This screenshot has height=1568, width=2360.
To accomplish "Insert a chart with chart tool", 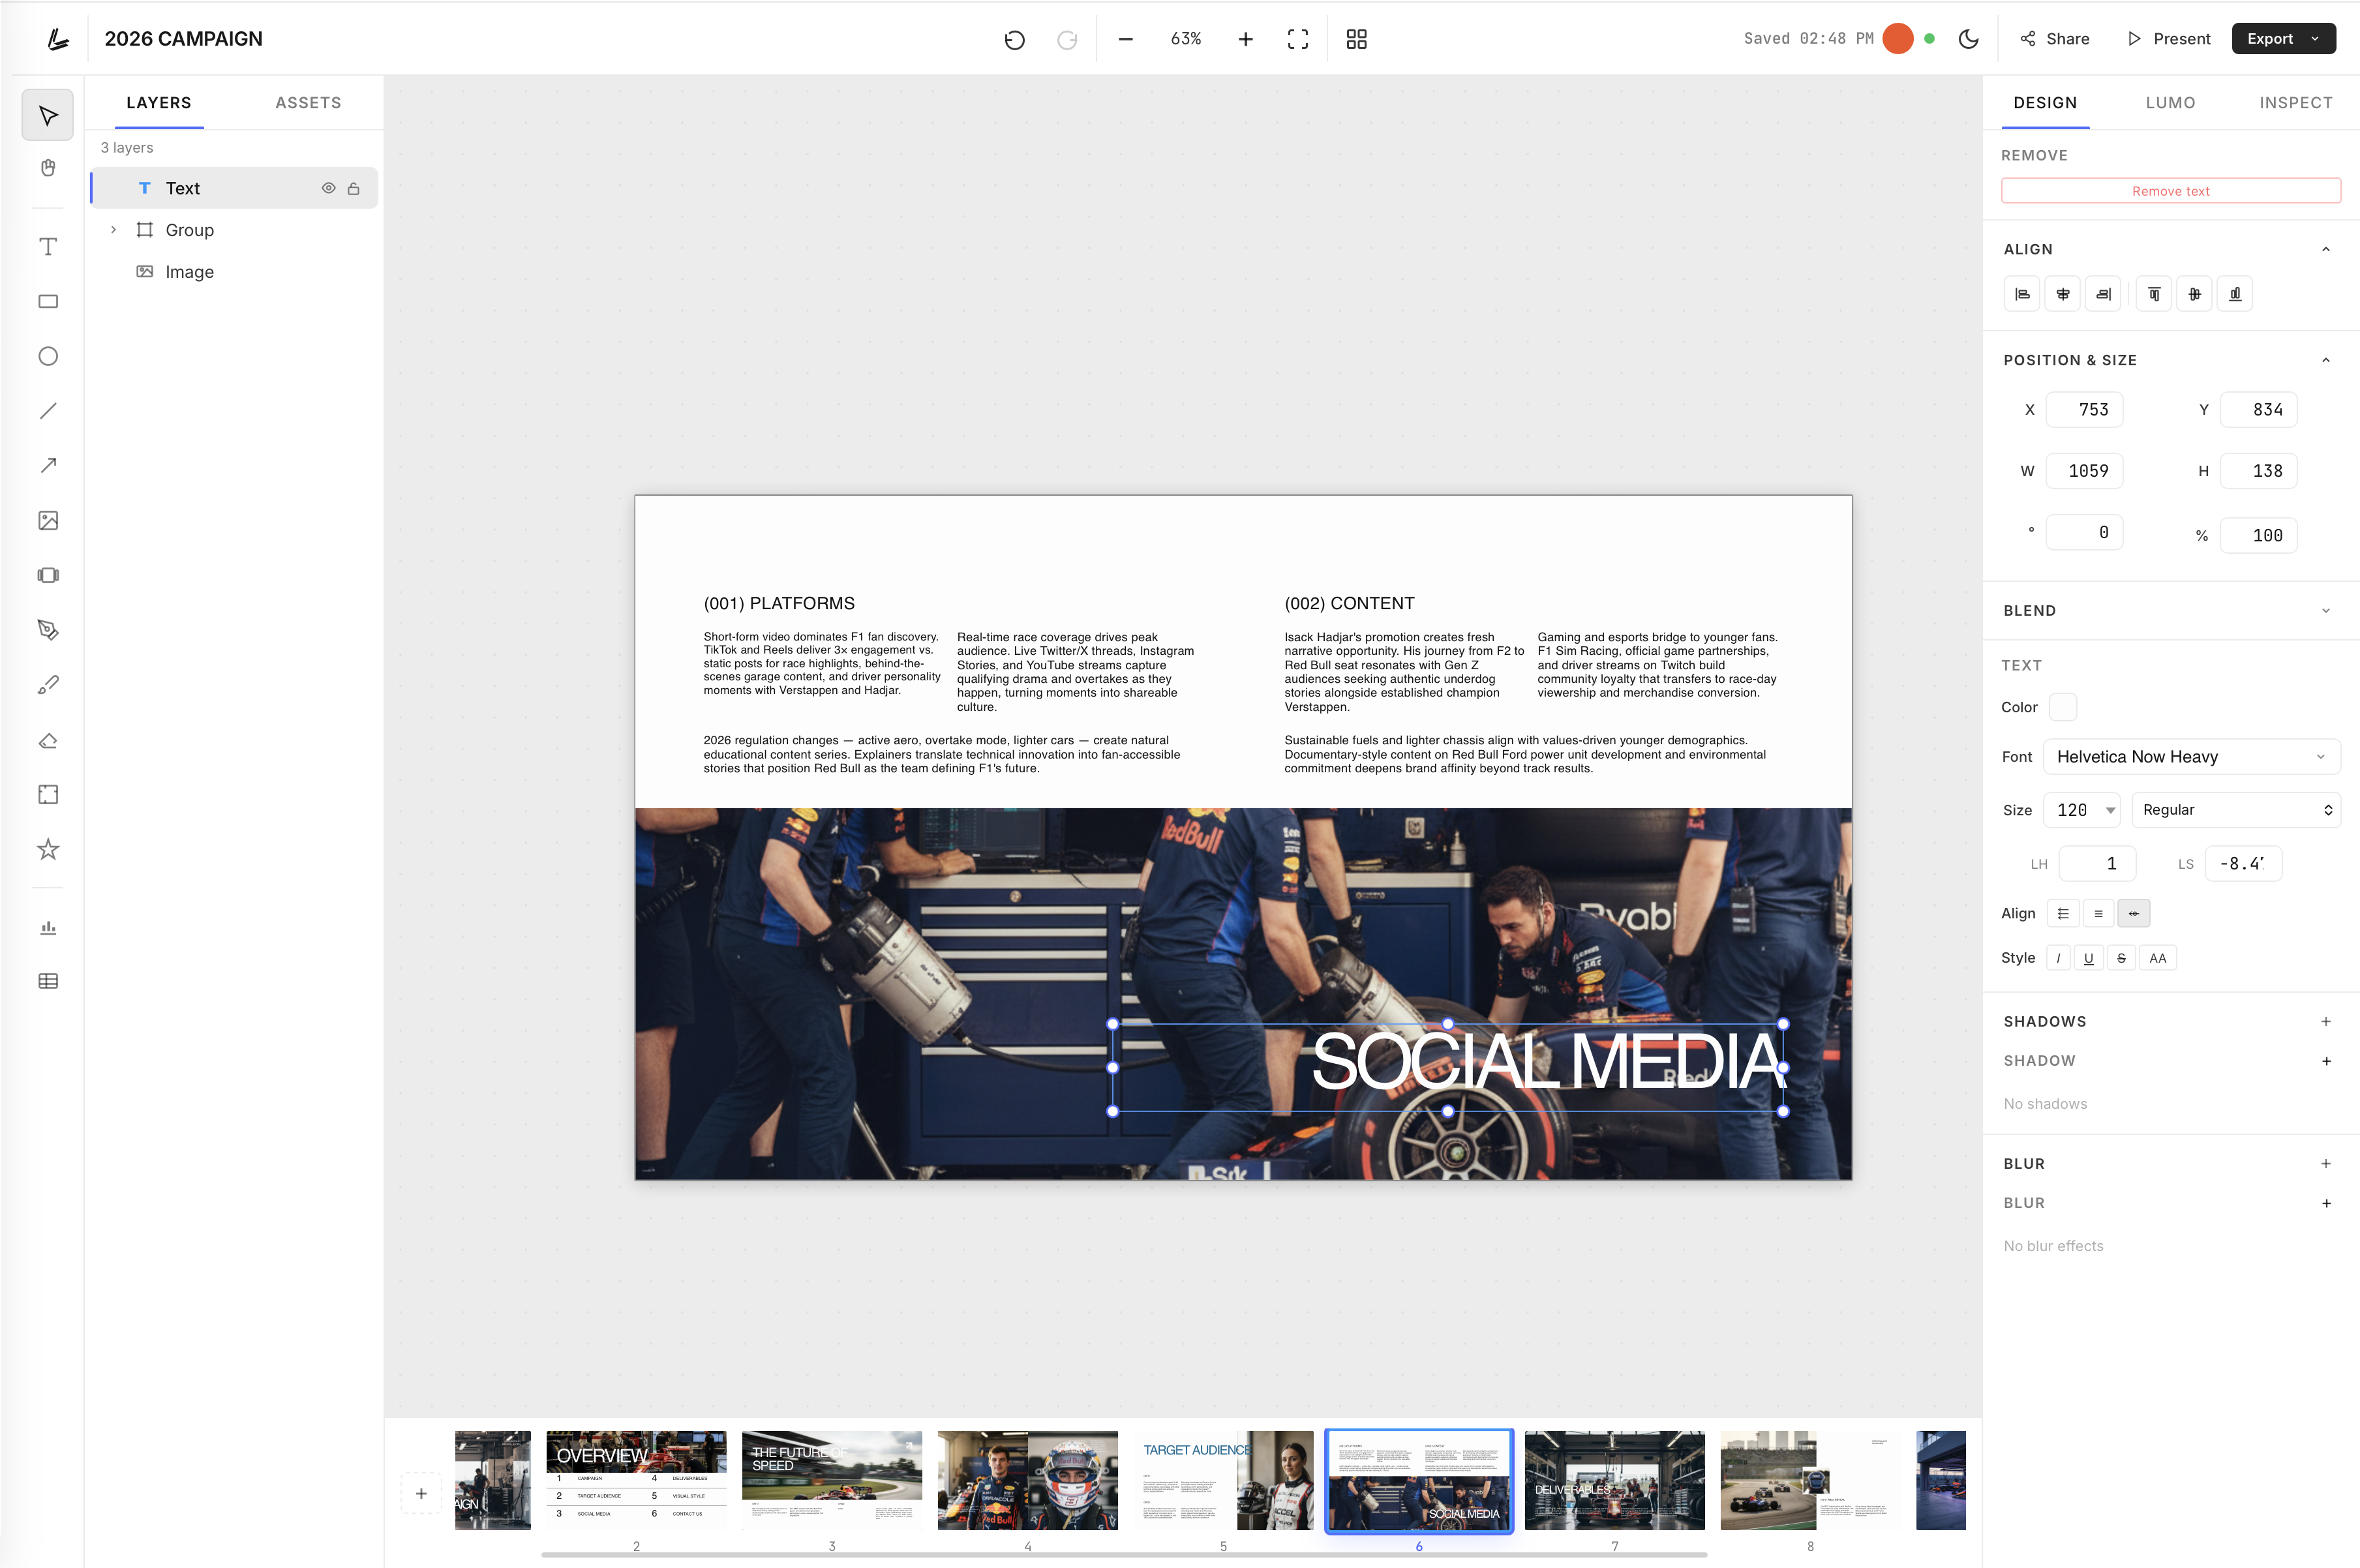I will tap(48, 927).
